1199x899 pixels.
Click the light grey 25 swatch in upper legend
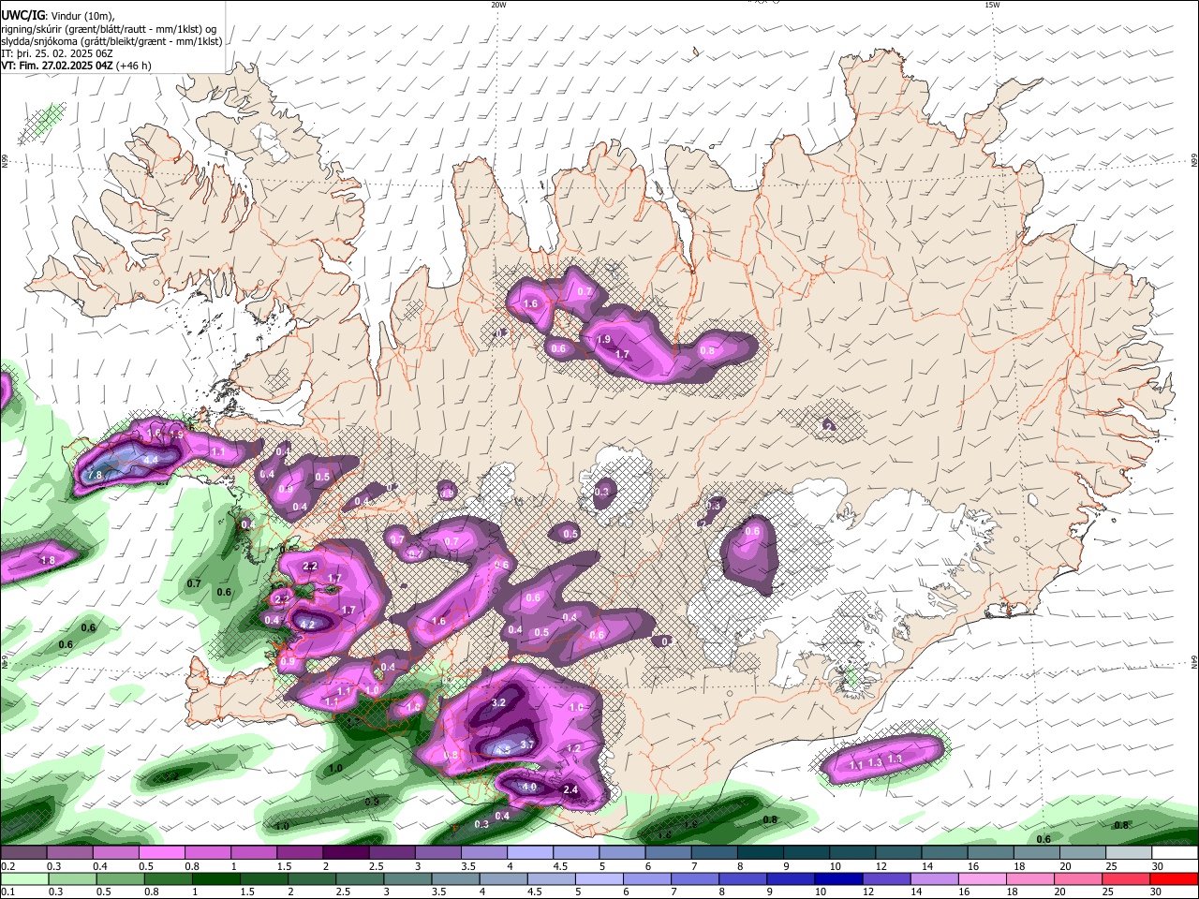1127,853
